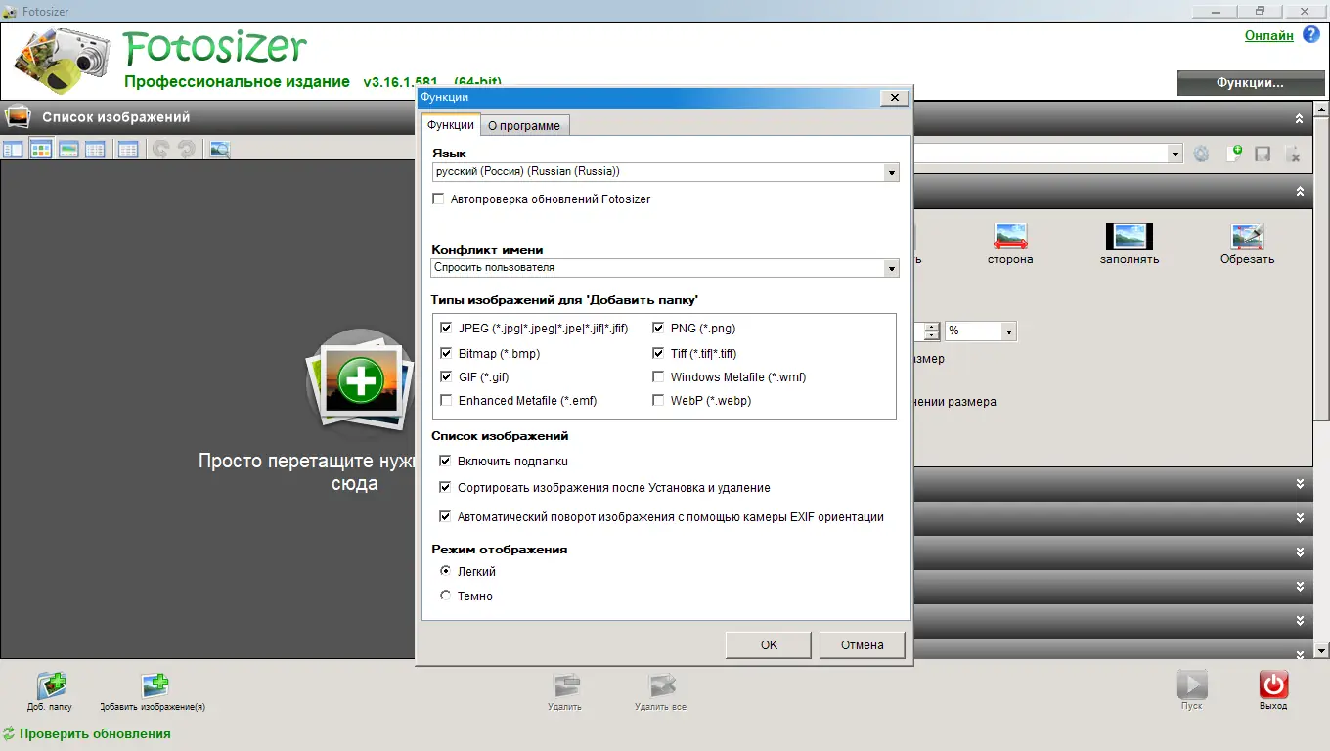Quit using the red 'Выход' icon
Screen dimensions: 1330x751
[1273, 689]
